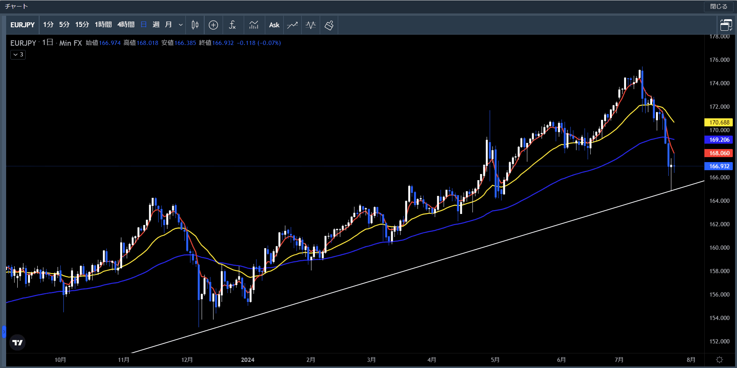The image size is (737, 368).
Task: Click the -0.118 (-0.07%) change value
Action: point(259,43)
